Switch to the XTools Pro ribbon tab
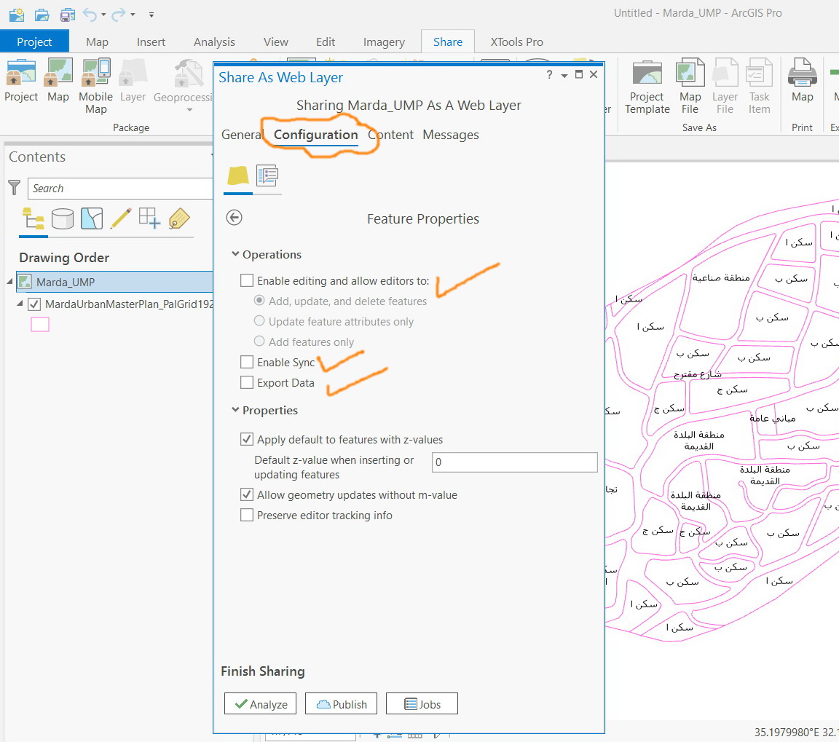Viewport: 839px width, 742px height. [x=516, y=42]
